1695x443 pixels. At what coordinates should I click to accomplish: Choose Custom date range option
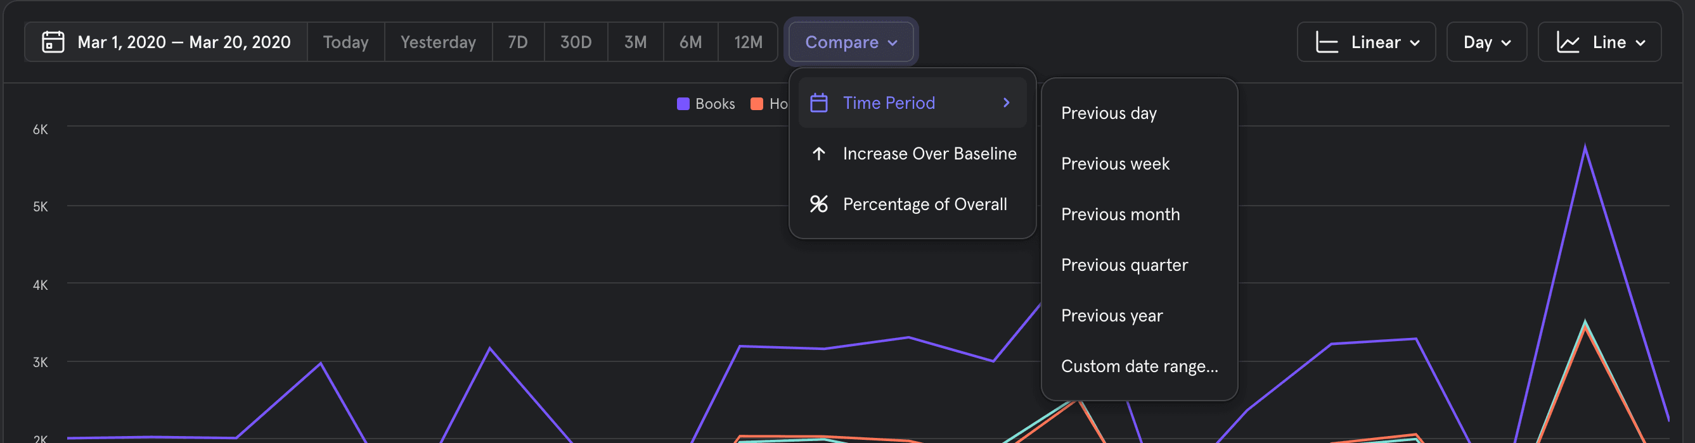click(1139, 366)
